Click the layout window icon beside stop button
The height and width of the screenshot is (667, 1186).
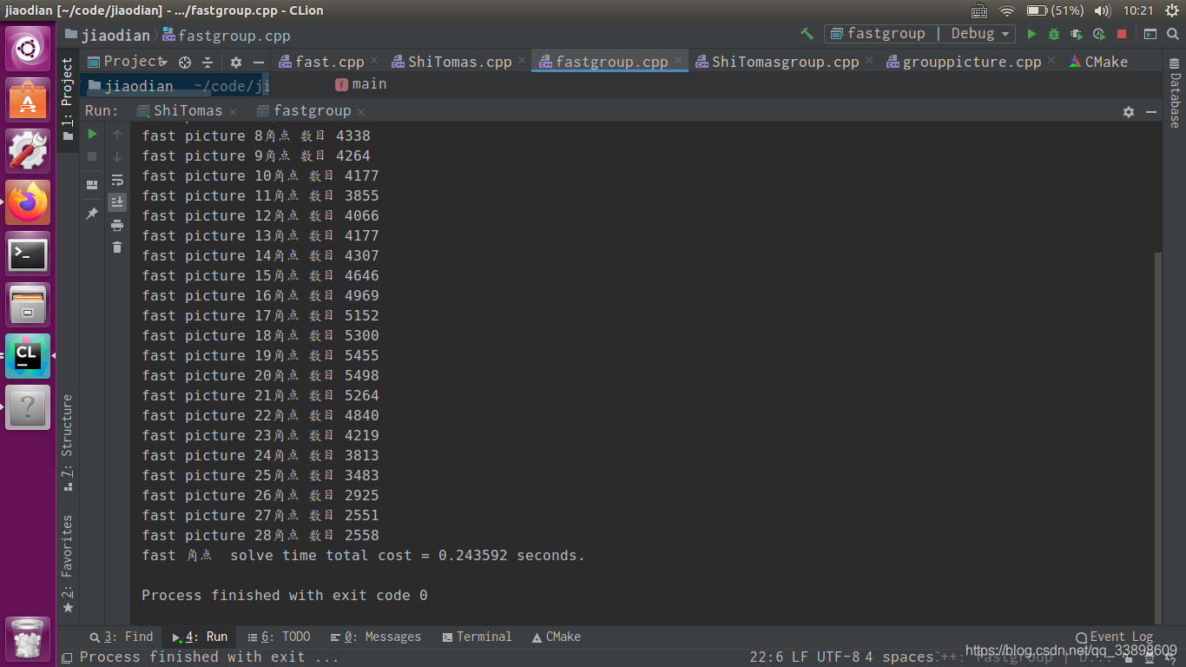(x=1150, y=34)
